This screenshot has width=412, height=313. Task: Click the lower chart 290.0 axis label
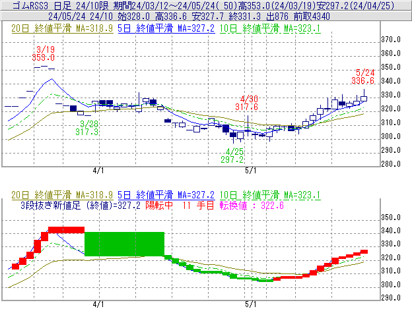(391, 298)
